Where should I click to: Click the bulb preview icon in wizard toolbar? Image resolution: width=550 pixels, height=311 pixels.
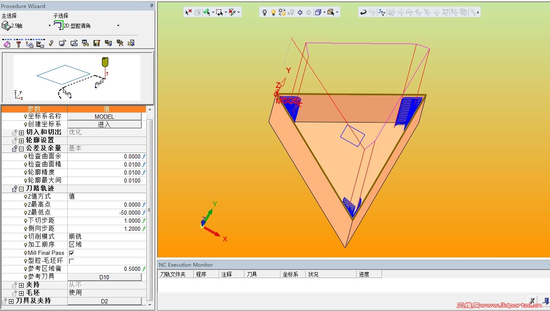[51, 43]
